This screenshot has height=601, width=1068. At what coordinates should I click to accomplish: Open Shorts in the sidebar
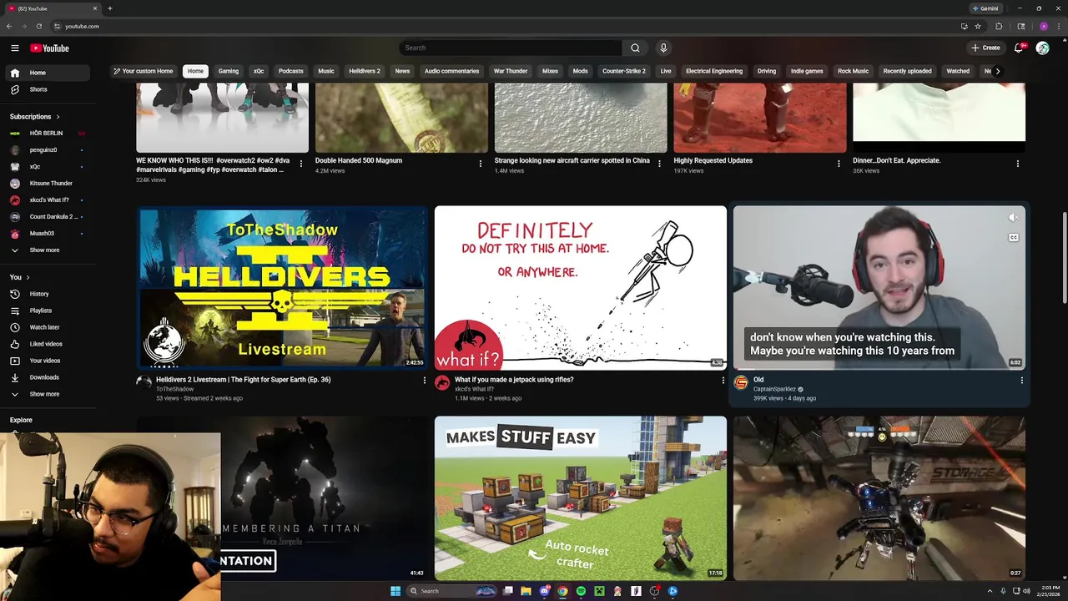click(x=47, y=89)
